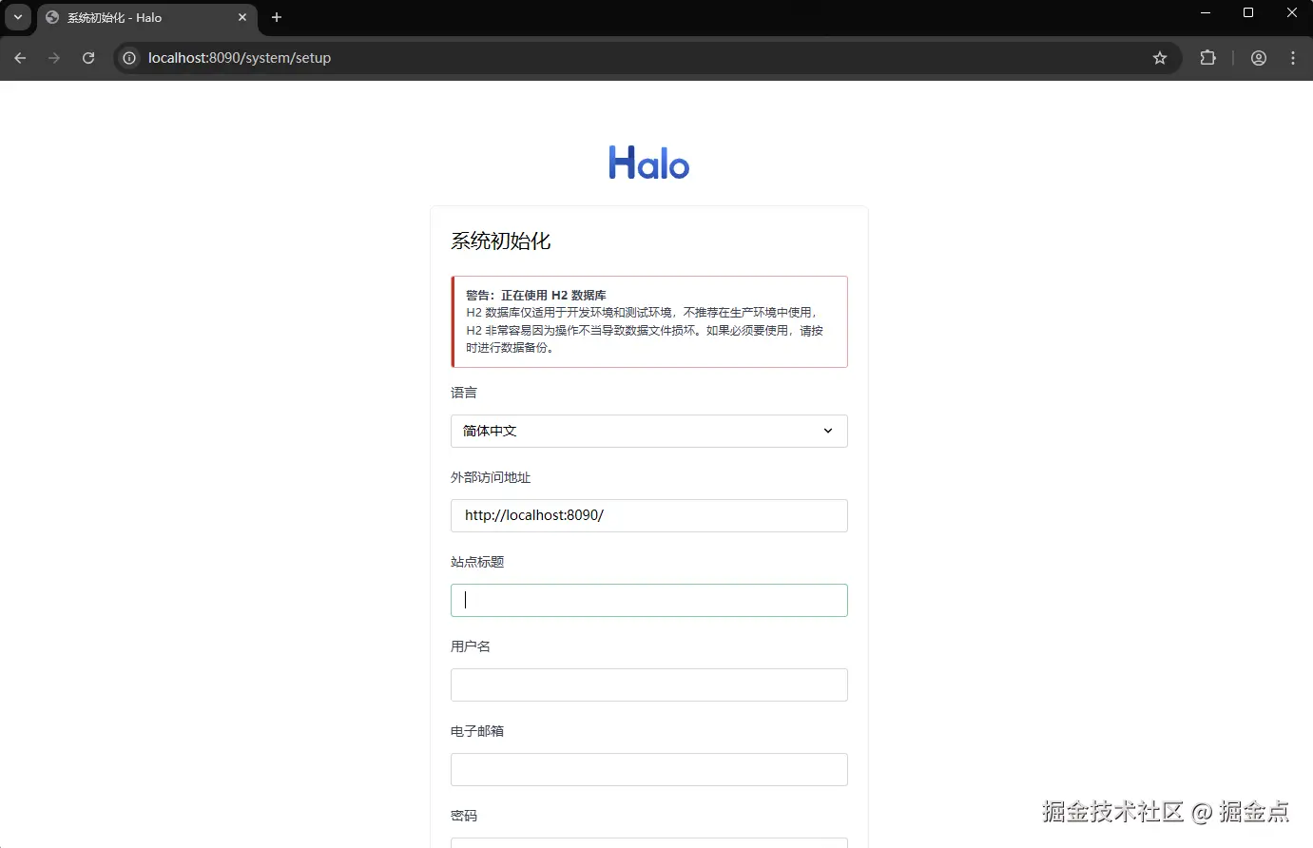Click the Halo logo

click(x=649, y=163)
